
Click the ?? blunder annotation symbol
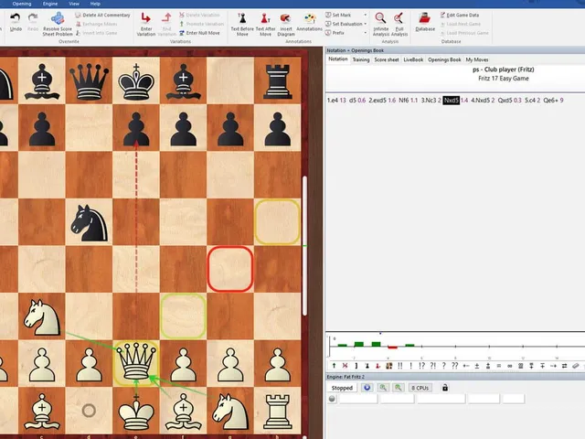[455, 366]
